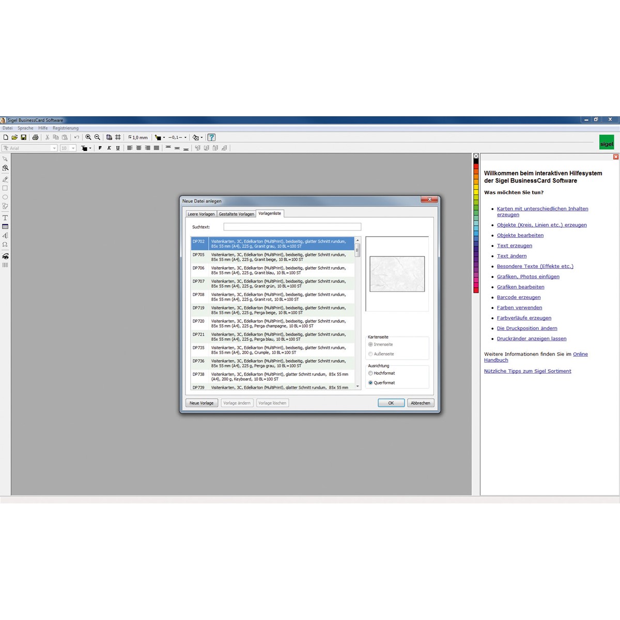
Task: Click the Undo arrow icon
Action: click(x=76, y=137)
